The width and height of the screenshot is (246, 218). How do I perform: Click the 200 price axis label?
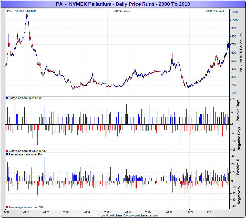(234, 85)
